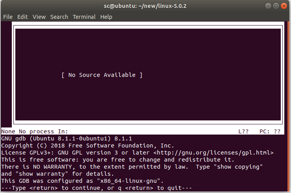
Task: Click the window title sc@ubuntu: ~/new/linux-5.0.2
Action: [145, 6]
